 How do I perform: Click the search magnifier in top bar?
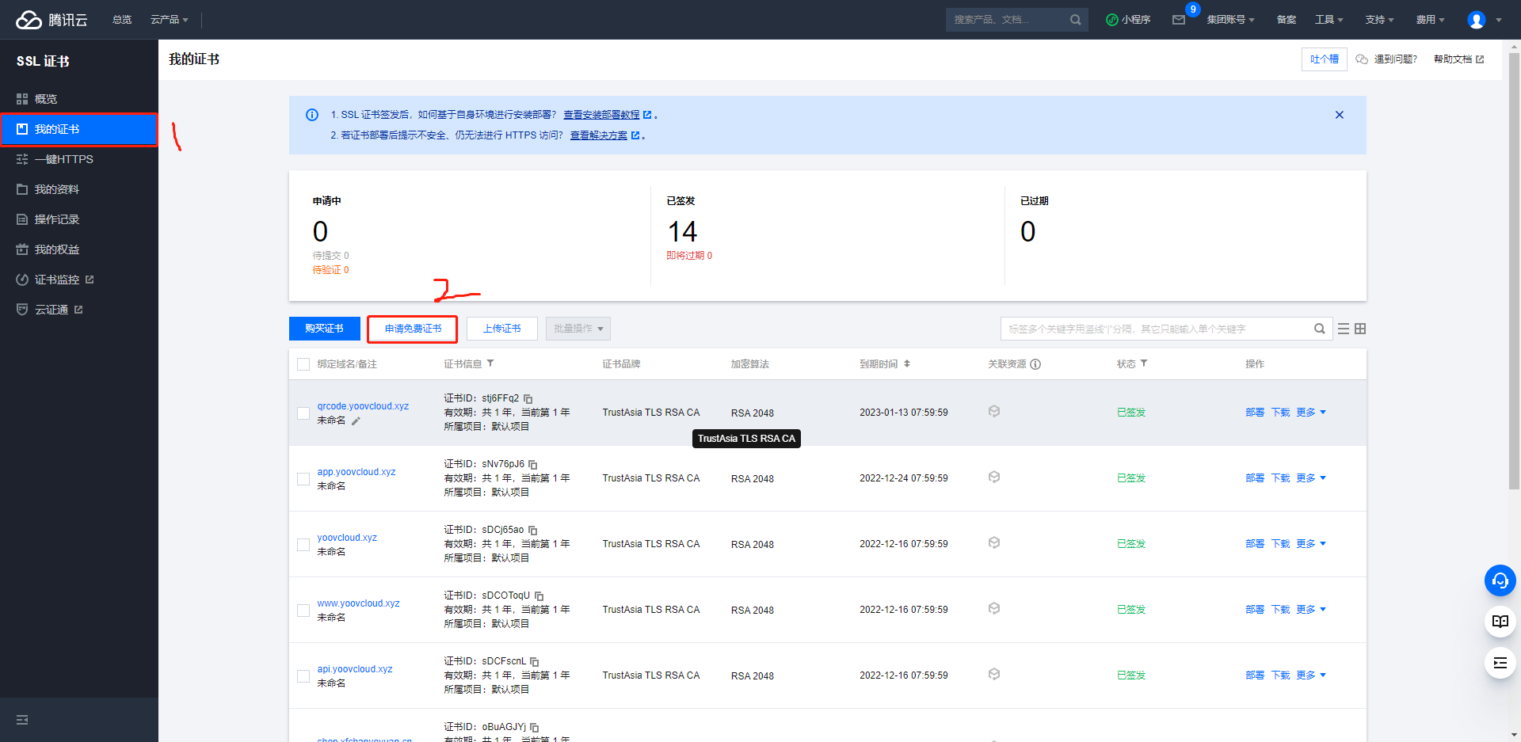tap(1075, 20)
